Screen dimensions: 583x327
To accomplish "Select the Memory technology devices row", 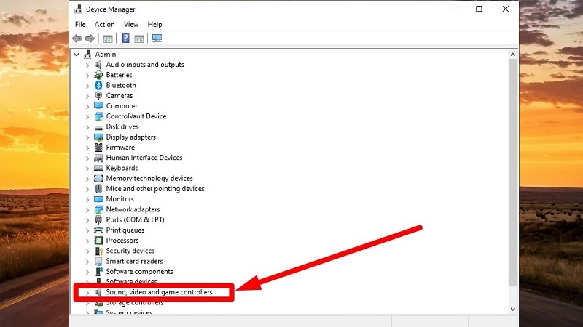I will pos(149,178).
